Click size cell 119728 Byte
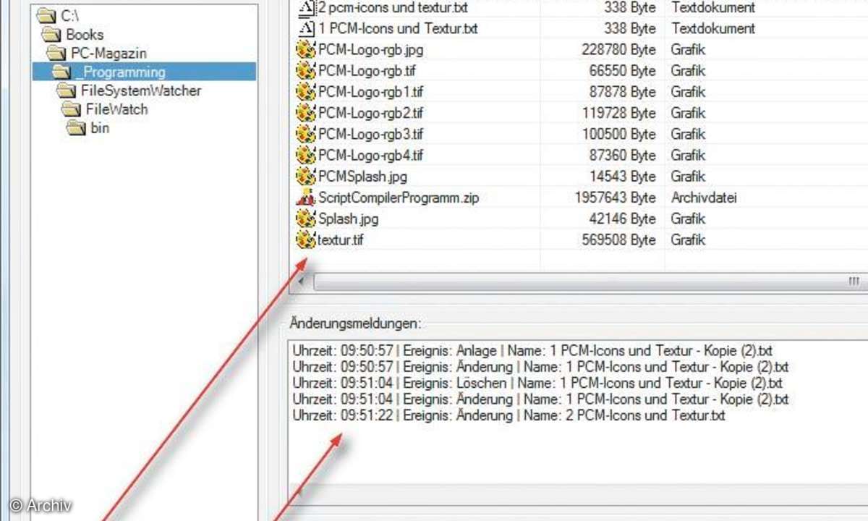Image resolution: width=868 pixels, height=521 pixels. pos(618,113)
